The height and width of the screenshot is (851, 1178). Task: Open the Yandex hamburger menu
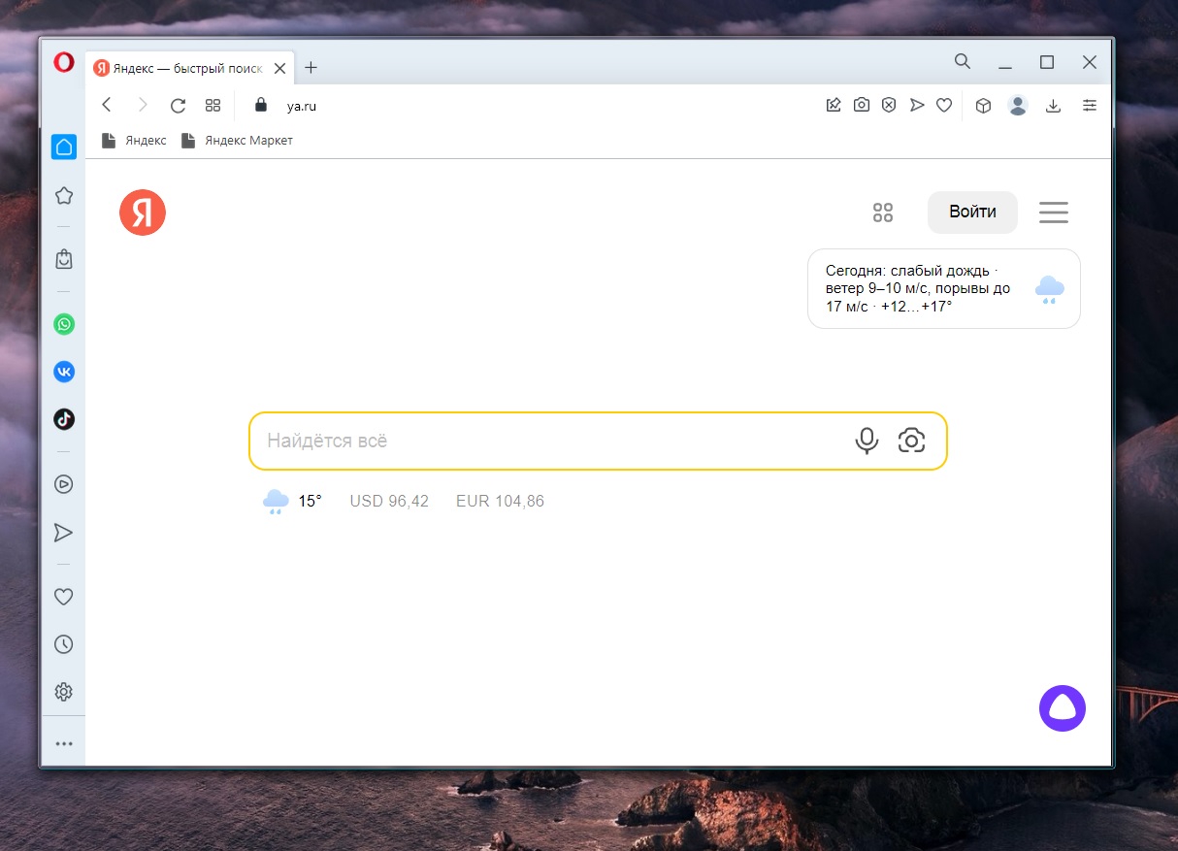tap(1054, 213)
